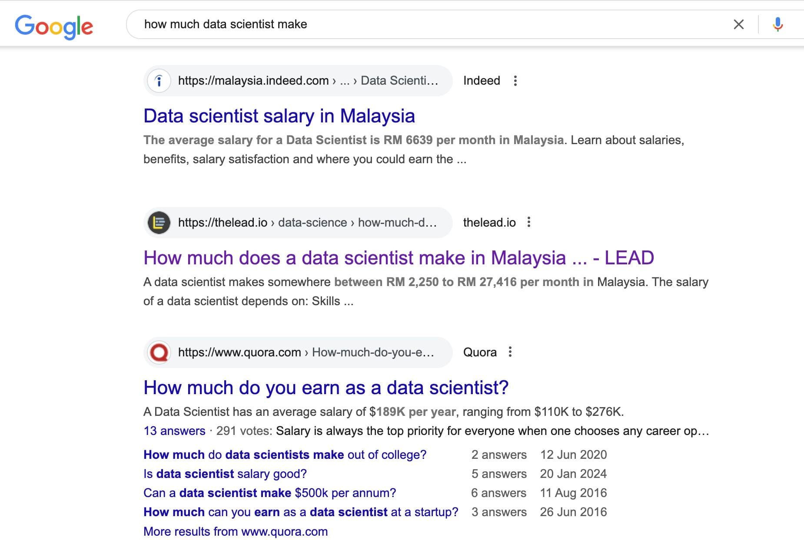Click the Indeed site favicon
Screen dimensions: 804x540
click(x=159, y=81)
